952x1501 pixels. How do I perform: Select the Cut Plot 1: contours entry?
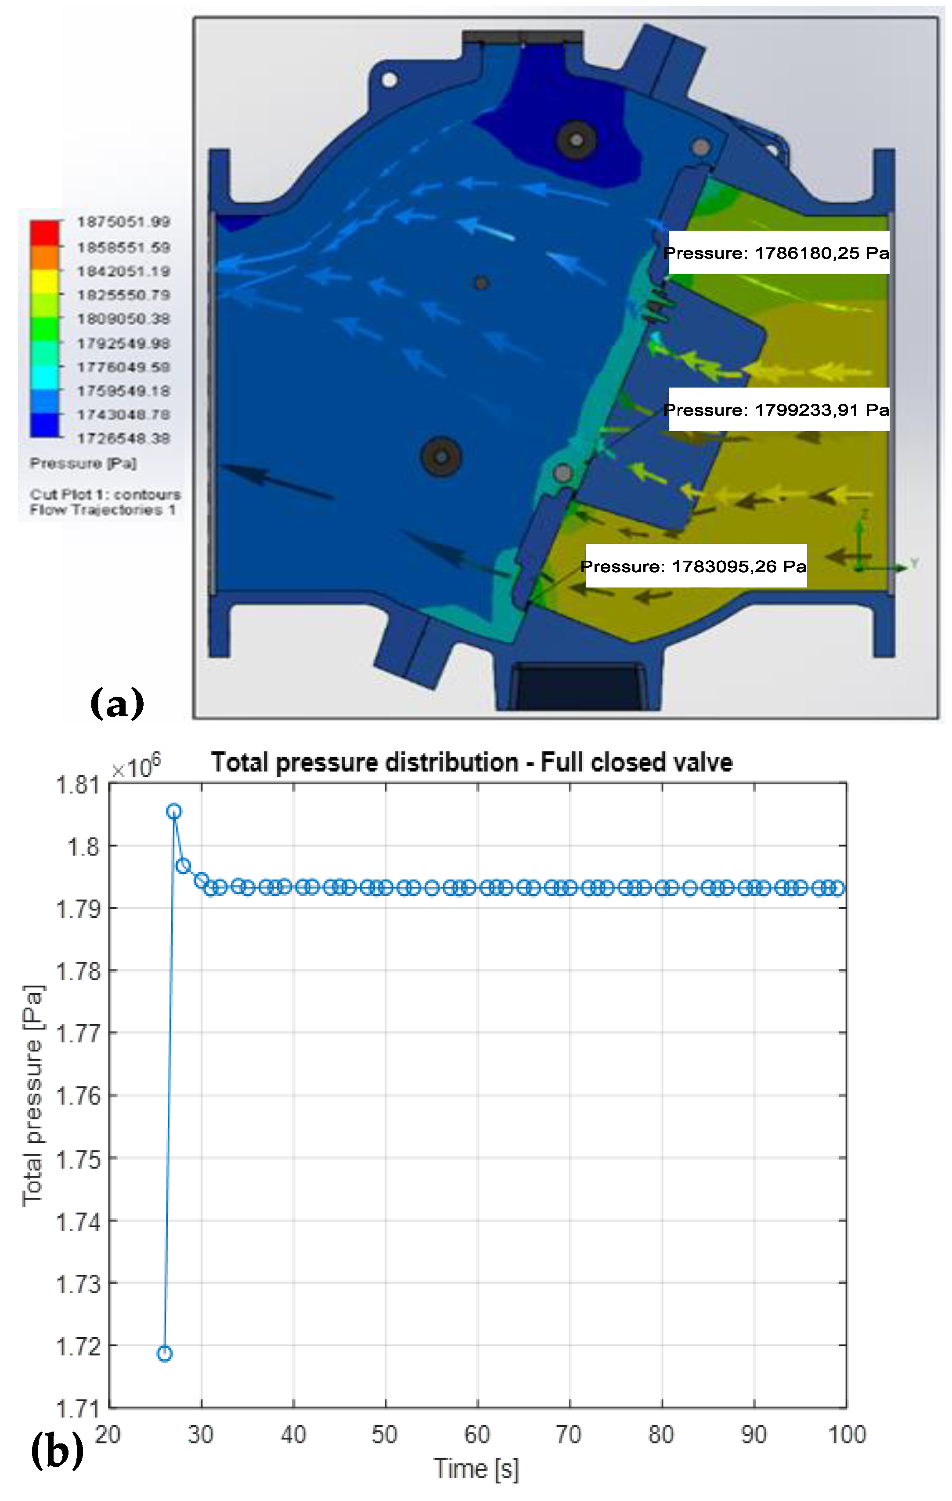106,496
